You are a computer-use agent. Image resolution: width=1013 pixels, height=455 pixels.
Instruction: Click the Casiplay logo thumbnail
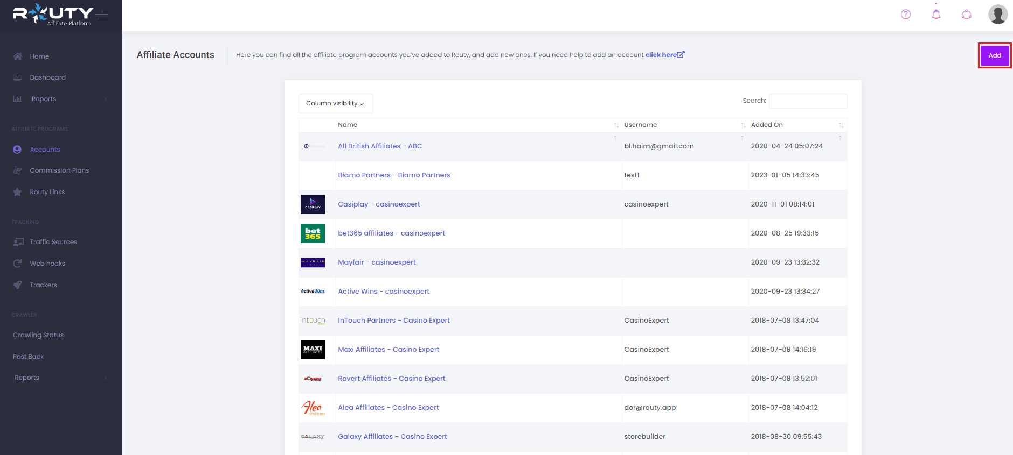click(x=313, y=204)
